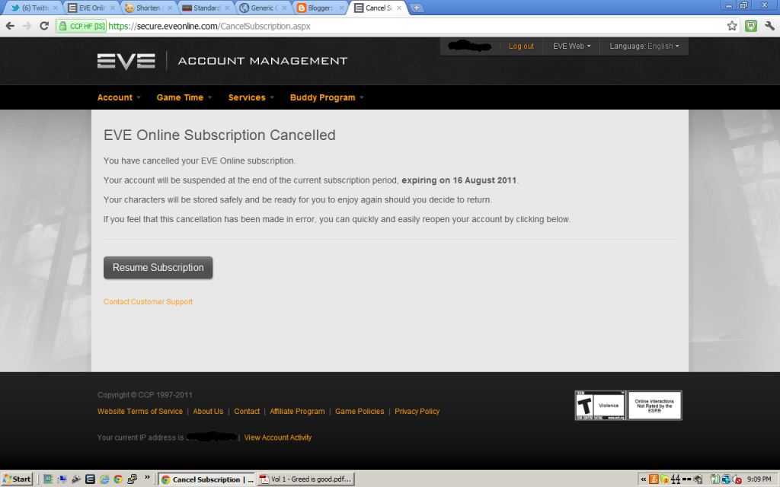Click the Log out link
The height and width of the screenshot is (487, 780).
click(x=521, y=46)
